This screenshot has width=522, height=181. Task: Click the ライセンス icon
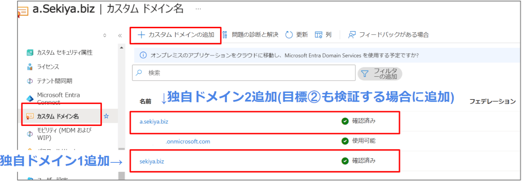tap(30, 67)
